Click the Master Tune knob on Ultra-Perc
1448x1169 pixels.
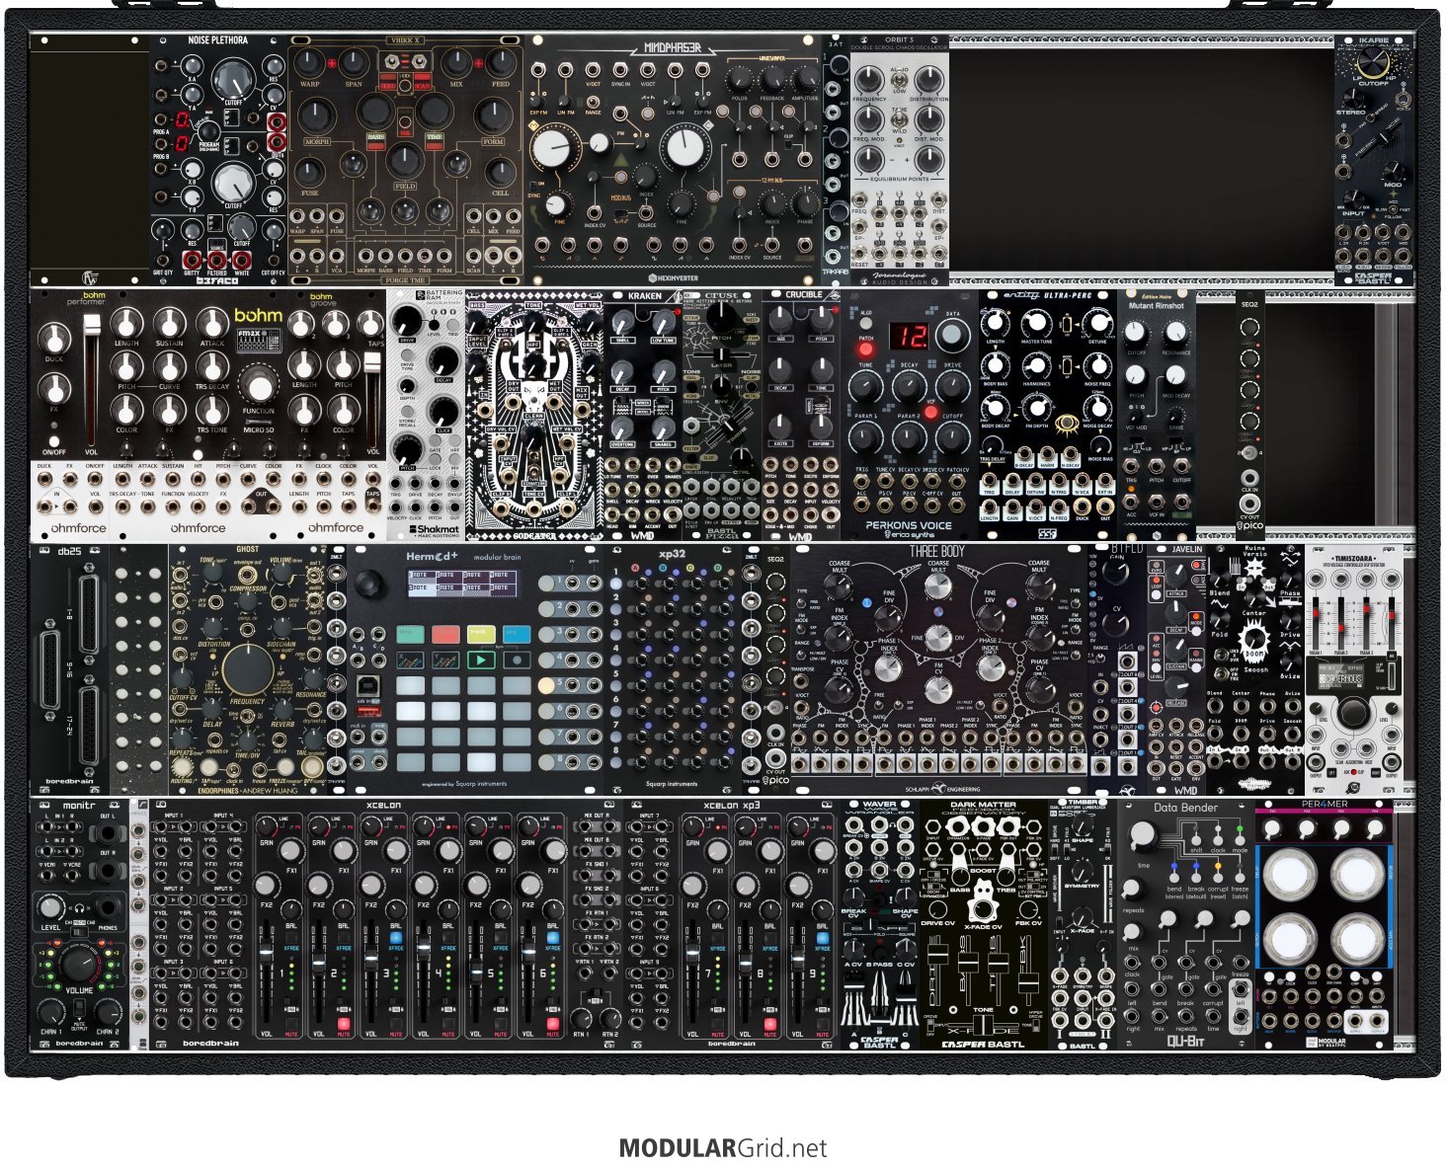pyautogui.click(x=1036, y=322)
